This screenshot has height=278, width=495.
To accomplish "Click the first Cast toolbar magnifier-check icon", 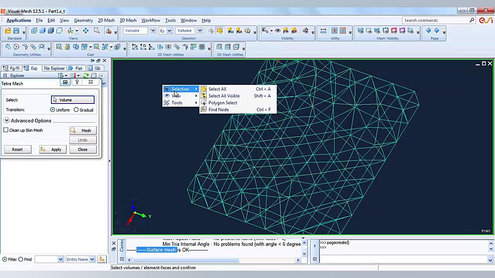I will (x=59, y=47).
